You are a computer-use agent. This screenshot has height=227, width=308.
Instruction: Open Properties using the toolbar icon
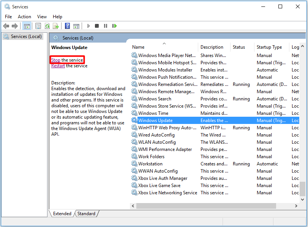pos(38,26)
